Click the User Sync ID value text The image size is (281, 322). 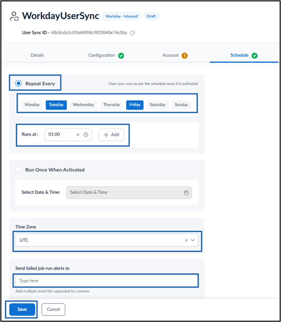coord(89,33)
